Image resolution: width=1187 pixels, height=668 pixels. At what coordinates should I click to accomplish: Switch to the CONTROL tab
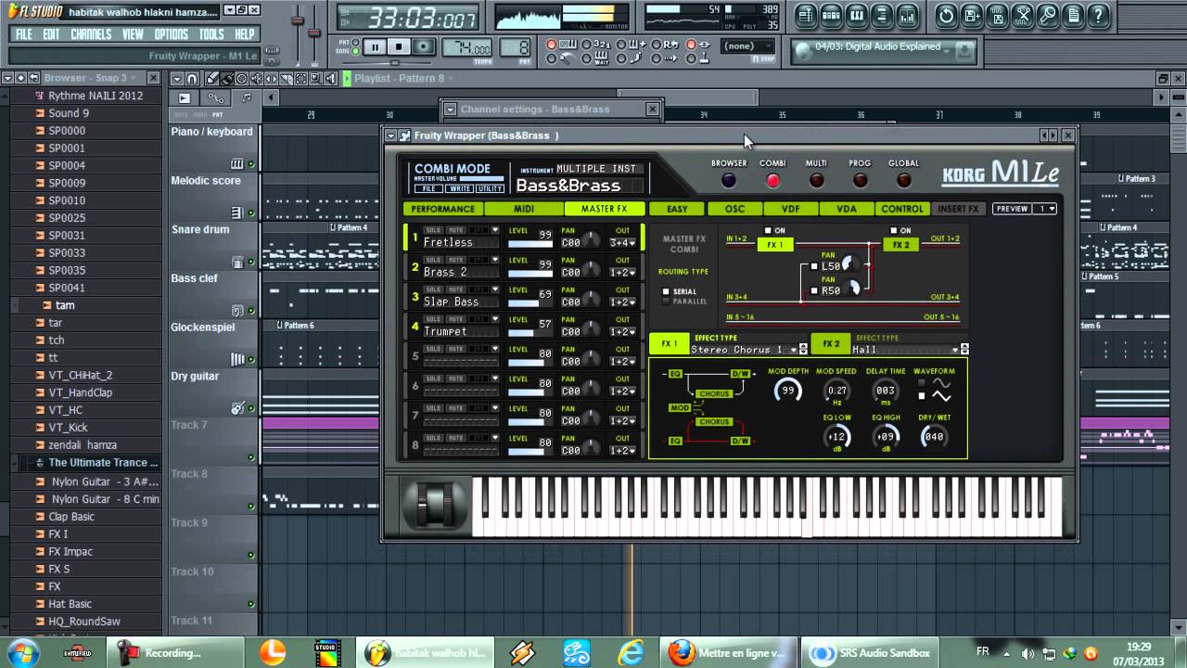902,209
